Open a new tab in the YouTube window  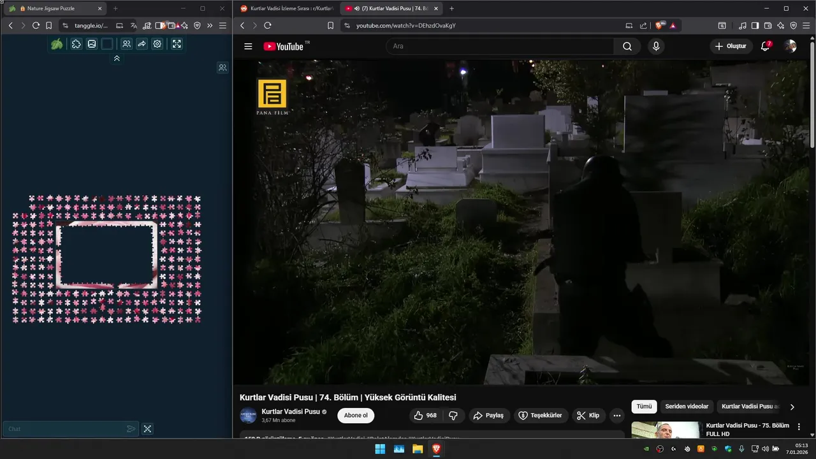point(451,8)
